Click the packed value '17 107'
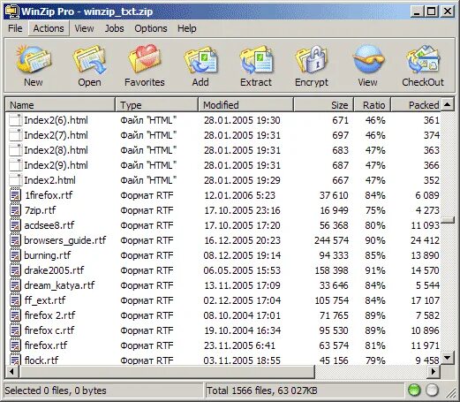 (x=425, y=300)
